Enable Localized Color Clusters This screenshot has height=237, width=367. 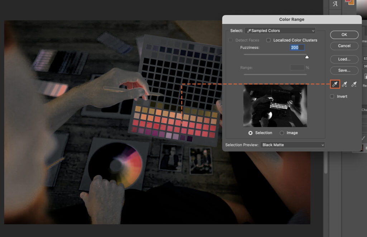pyautogui.click(x=269, y=40)
